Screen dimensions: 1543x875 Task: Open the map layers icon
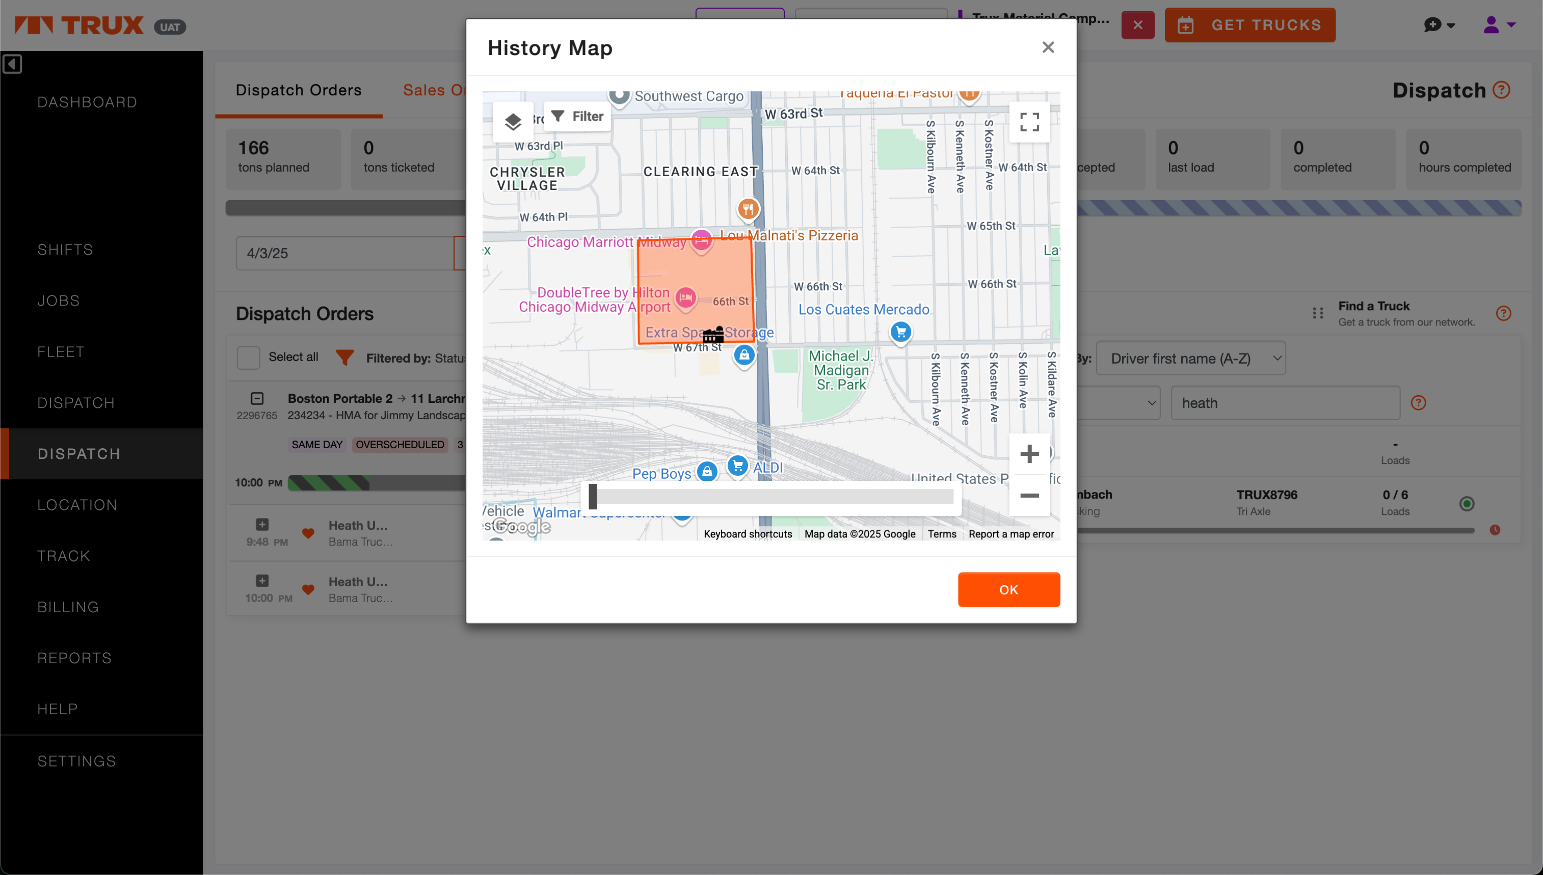tap(513, 122)
